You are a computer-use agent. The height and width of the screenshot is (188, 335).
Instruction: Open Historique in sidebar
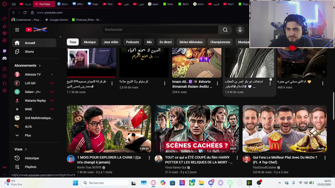[34, 158]
